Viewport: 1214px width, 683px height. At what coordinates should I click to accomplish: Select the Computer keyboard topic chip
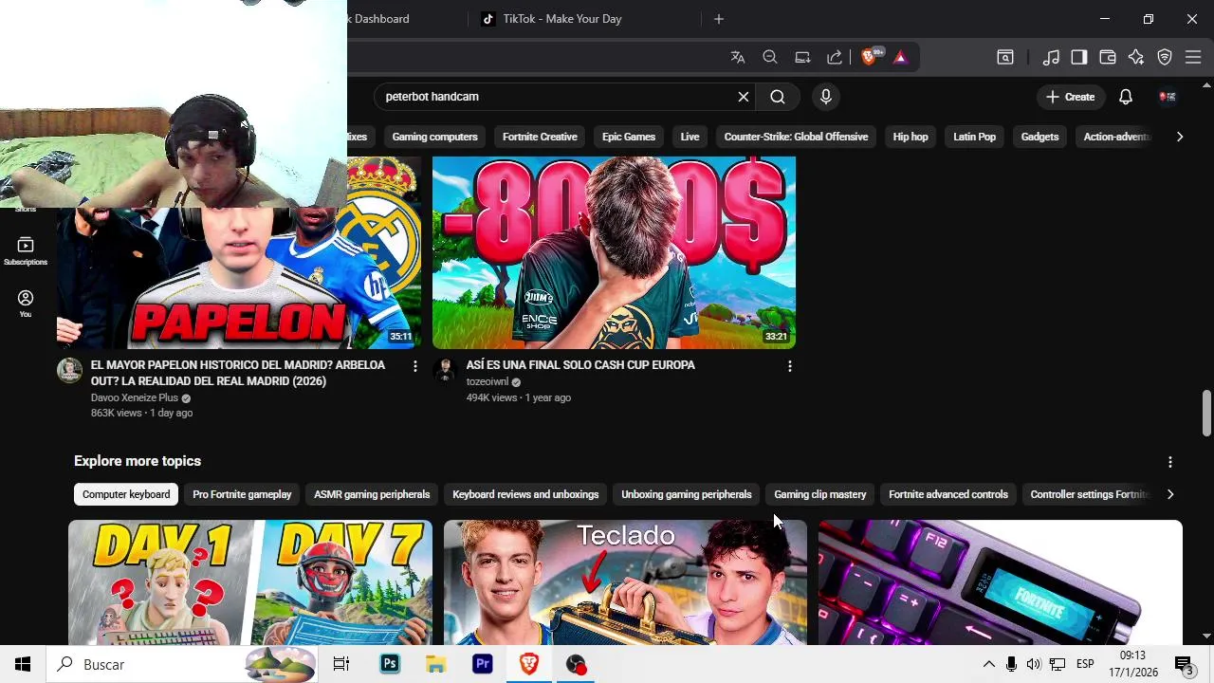pos(126,494)
